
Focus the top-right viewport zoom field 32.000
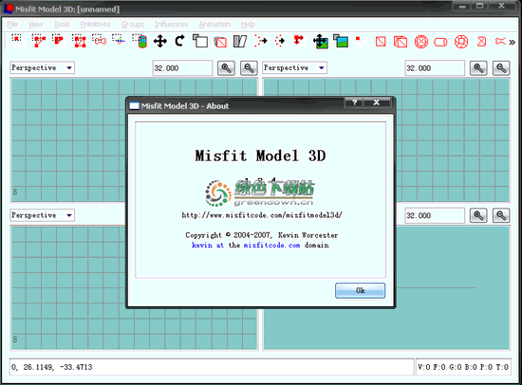435,68
